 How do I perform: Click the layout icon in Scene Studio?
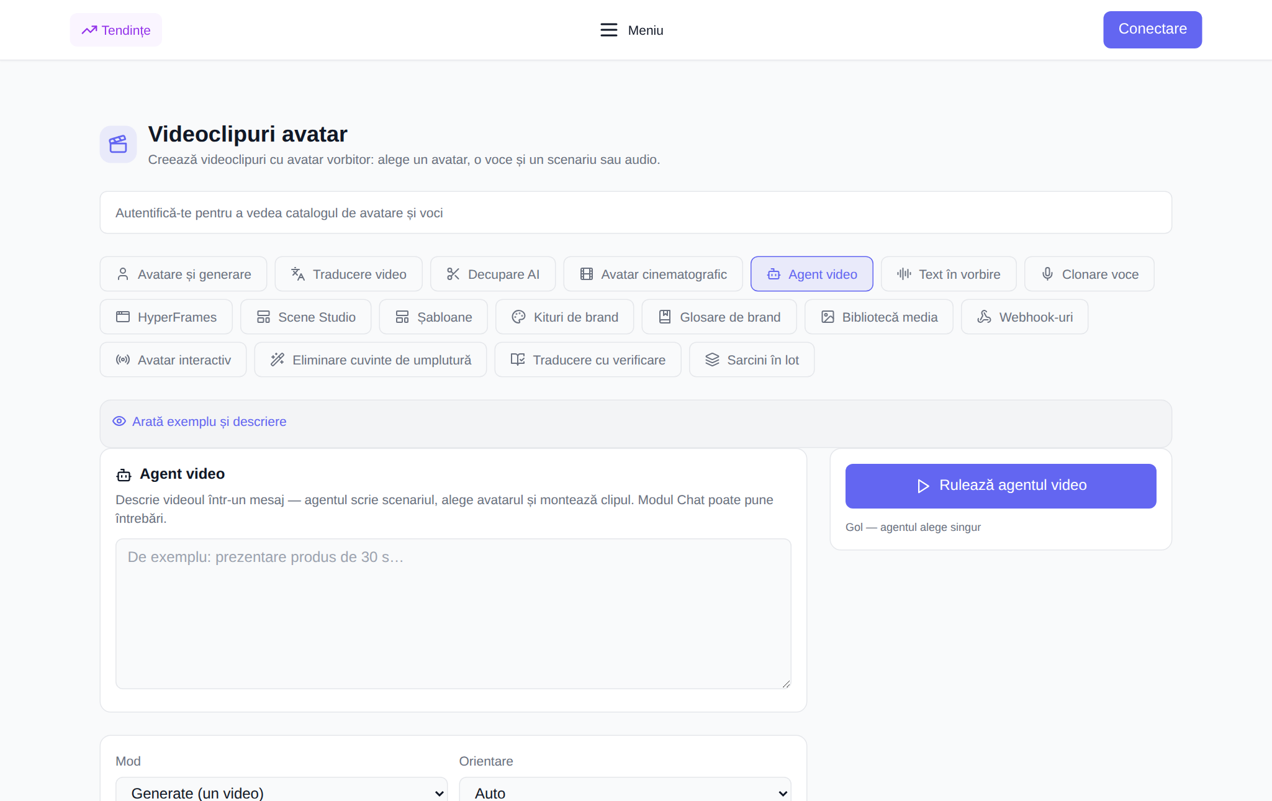[x=263, y=317]
